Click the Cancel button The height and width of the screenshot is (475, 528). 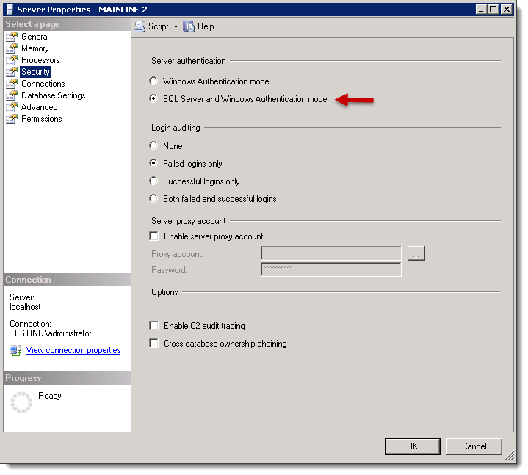(x=474, y=446)
